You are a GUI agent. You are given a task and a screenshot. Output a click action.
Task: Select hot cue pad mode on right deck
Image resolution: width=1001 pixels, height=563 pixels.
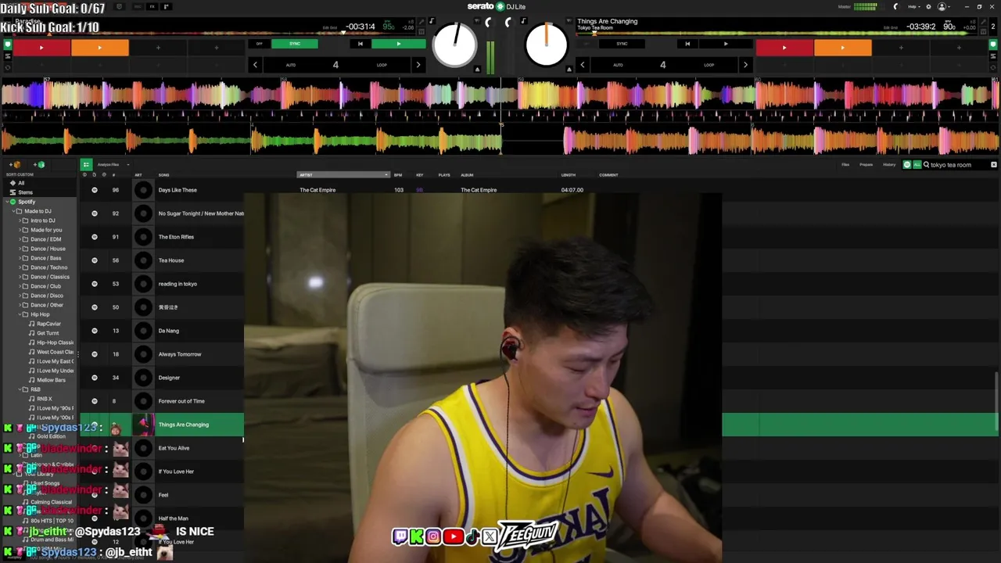pyautogui.click(x=994, y=45)
